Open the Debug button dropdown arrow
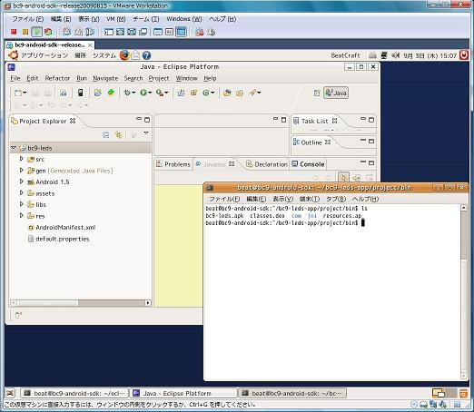The width and height of the screenshot is (474, 412). pyautogui.click(x=133, y=93)
